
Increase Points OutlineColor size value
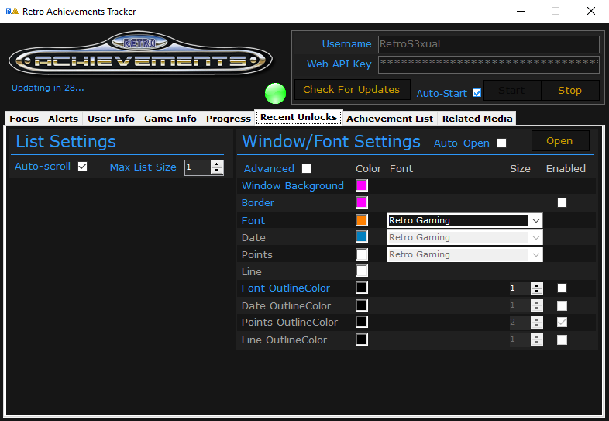point(537,319)
